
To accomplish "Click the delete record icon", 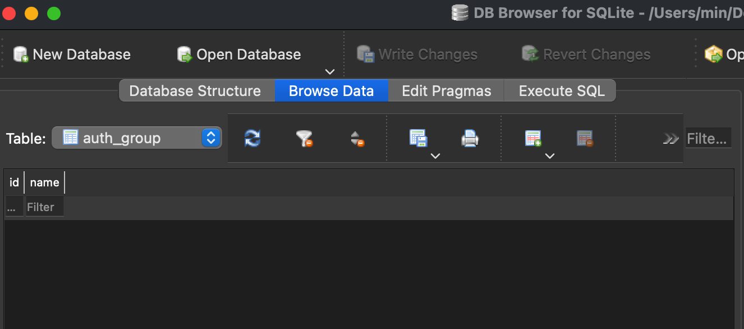I will tap(585, 138).
